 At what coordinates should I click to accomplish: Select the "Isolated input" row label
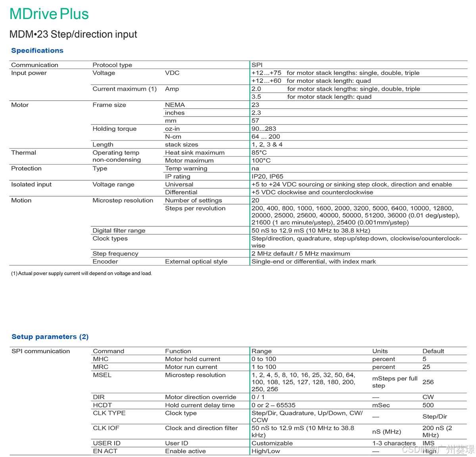click(31, 184)
